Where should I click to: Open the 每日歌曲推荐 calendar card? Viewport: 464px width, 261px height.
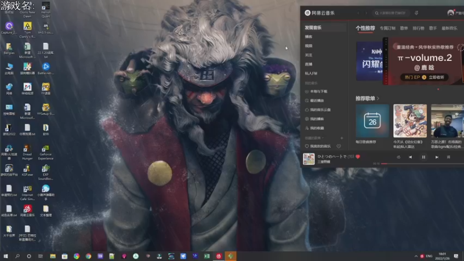click(372, 121)
